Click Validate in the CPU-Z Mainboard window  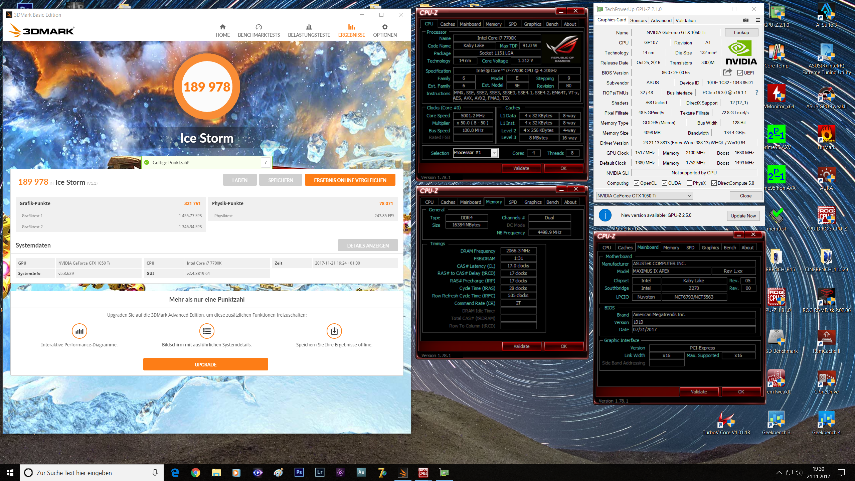[699, 391]
